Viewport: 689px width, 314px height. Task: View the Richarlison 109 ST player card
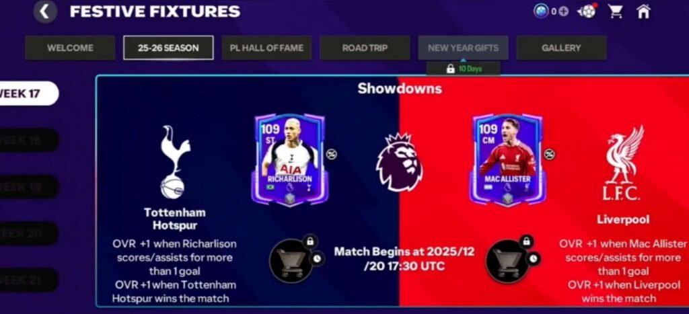pos(289,159)
